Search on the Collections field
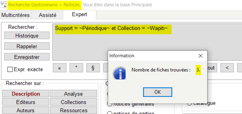Image resolution: width=242 pixels, height=114 pixels. pyautogui.click(x=73, y=102)
